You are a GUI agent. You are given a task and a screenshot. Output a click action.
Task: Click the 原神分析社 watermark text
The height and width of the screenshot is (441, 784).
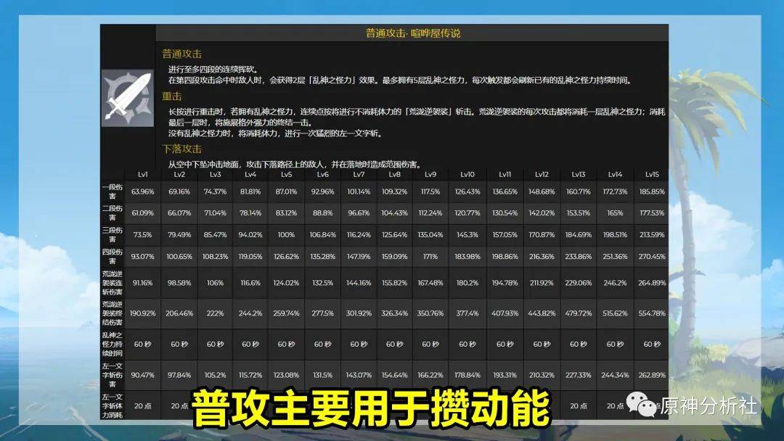[709, 406]
